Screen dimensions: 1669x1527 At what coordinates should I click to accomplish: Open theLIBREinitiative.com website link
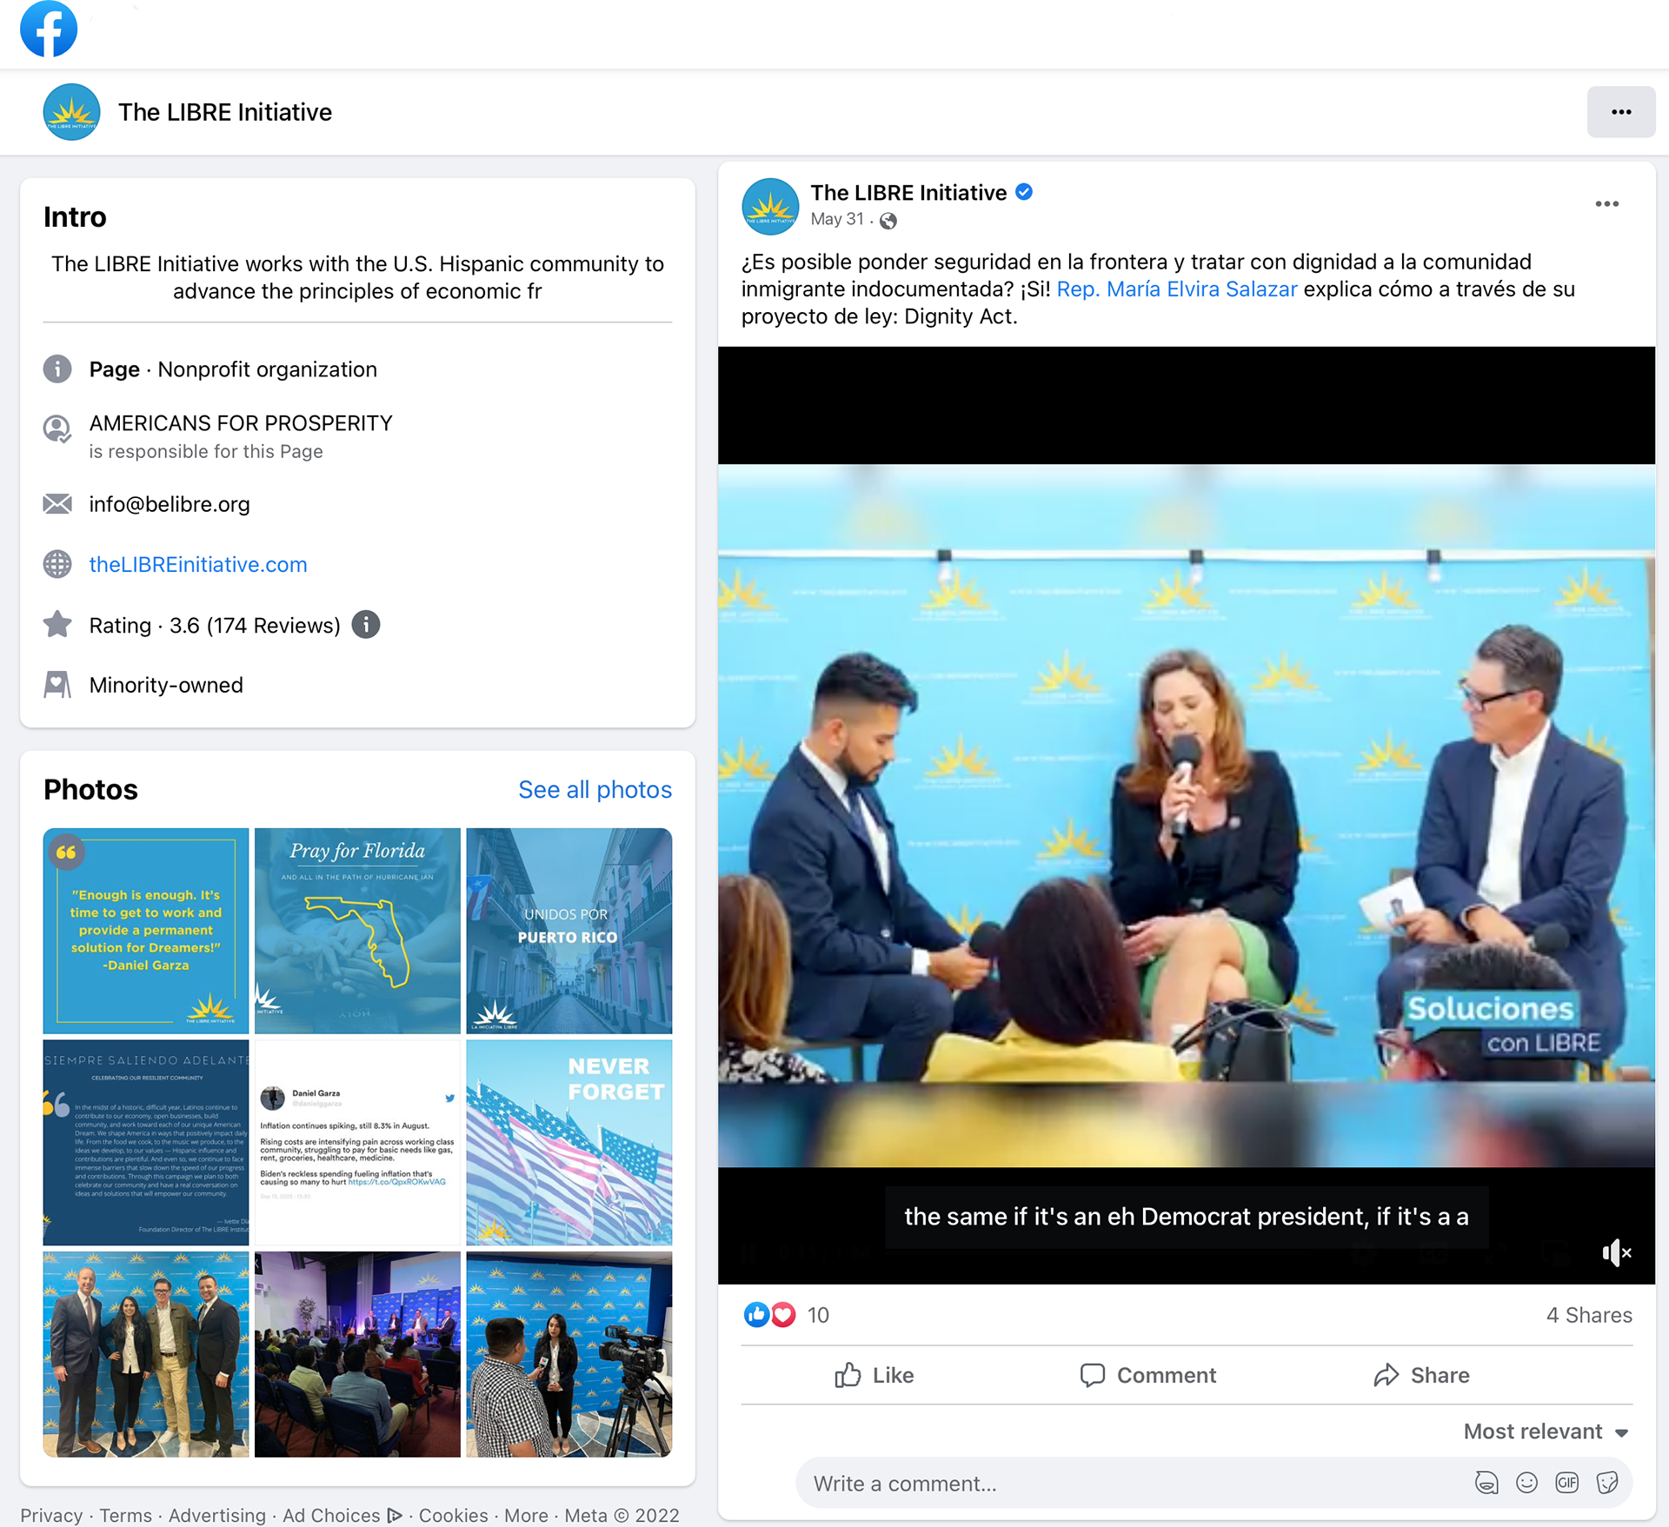point(198,564)
